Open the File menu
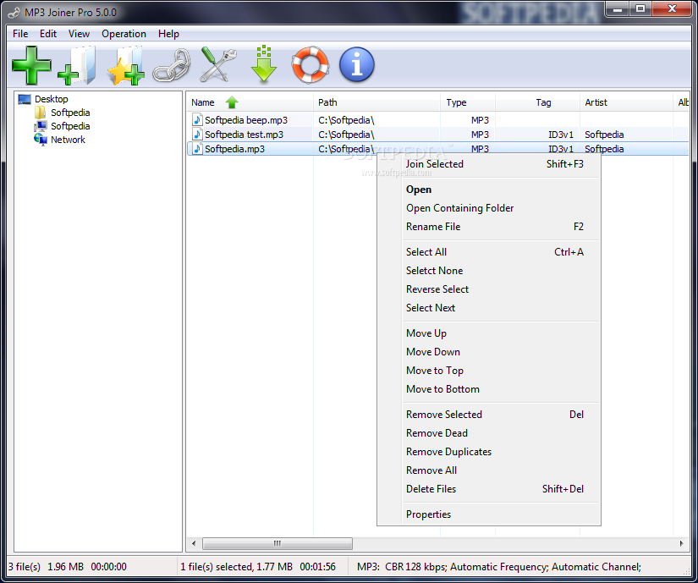Viewport: 698px width, 583px height. click(20, 34)
